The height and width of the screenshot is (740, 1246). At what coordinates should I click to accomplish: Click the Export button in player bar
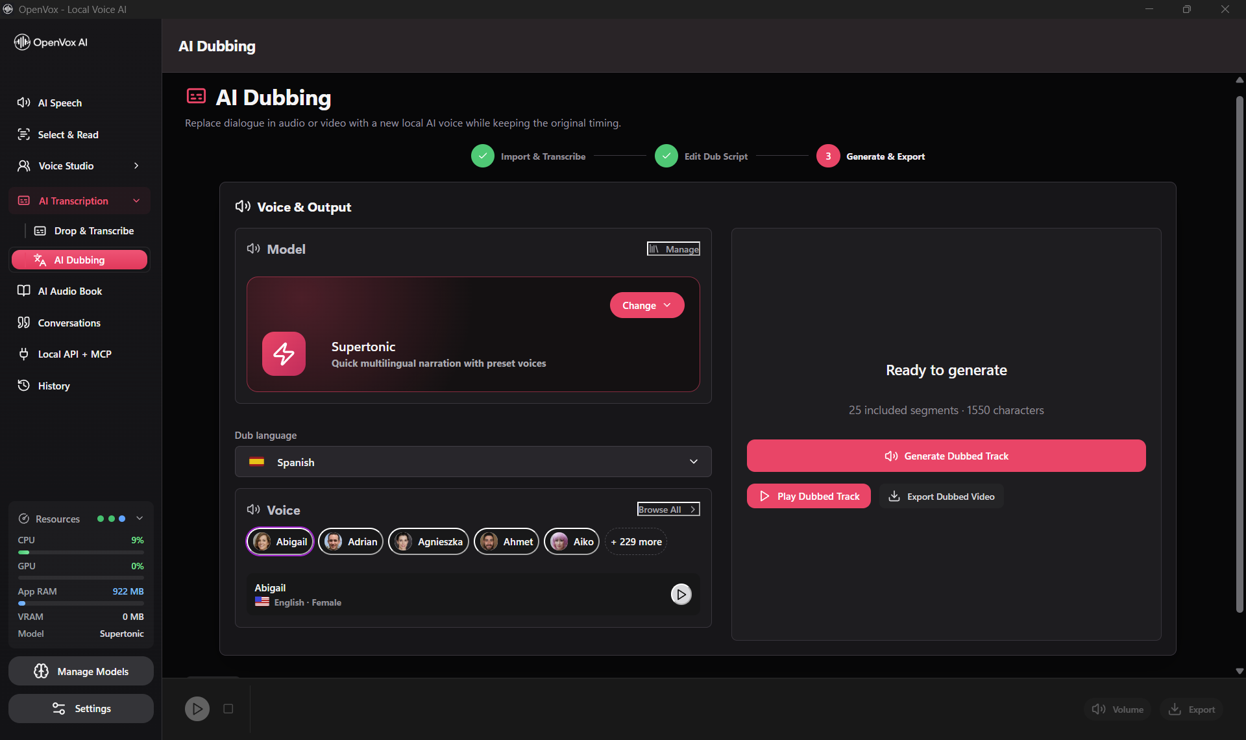[1191, 709]
